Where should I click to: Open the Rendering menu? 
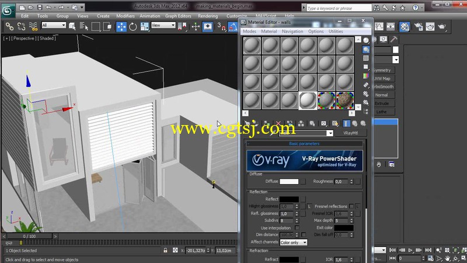coord(208,16)
